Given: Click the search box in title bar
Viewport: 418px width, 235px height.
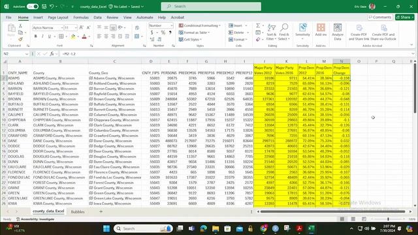Looking at the screenshot, I should (211, 7).
